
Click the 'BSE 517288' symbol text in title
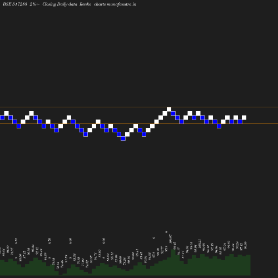[15, 4]
